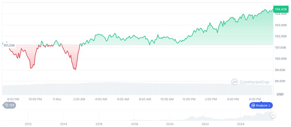Click the 12:00 PM time axis label
The image size is (291, 127).
pos(189,99)
